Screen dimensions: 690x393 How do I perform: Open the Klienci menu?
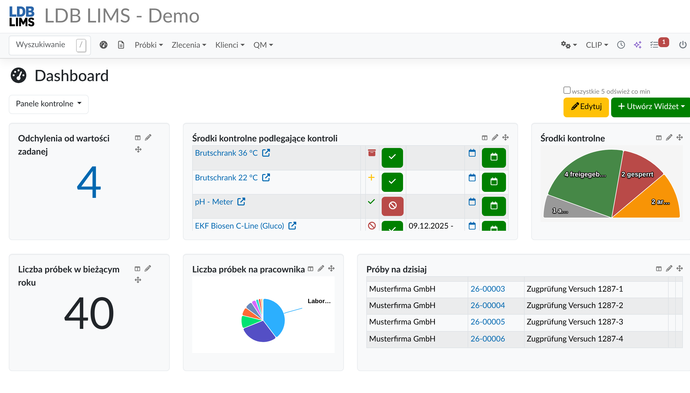[230, 45]
